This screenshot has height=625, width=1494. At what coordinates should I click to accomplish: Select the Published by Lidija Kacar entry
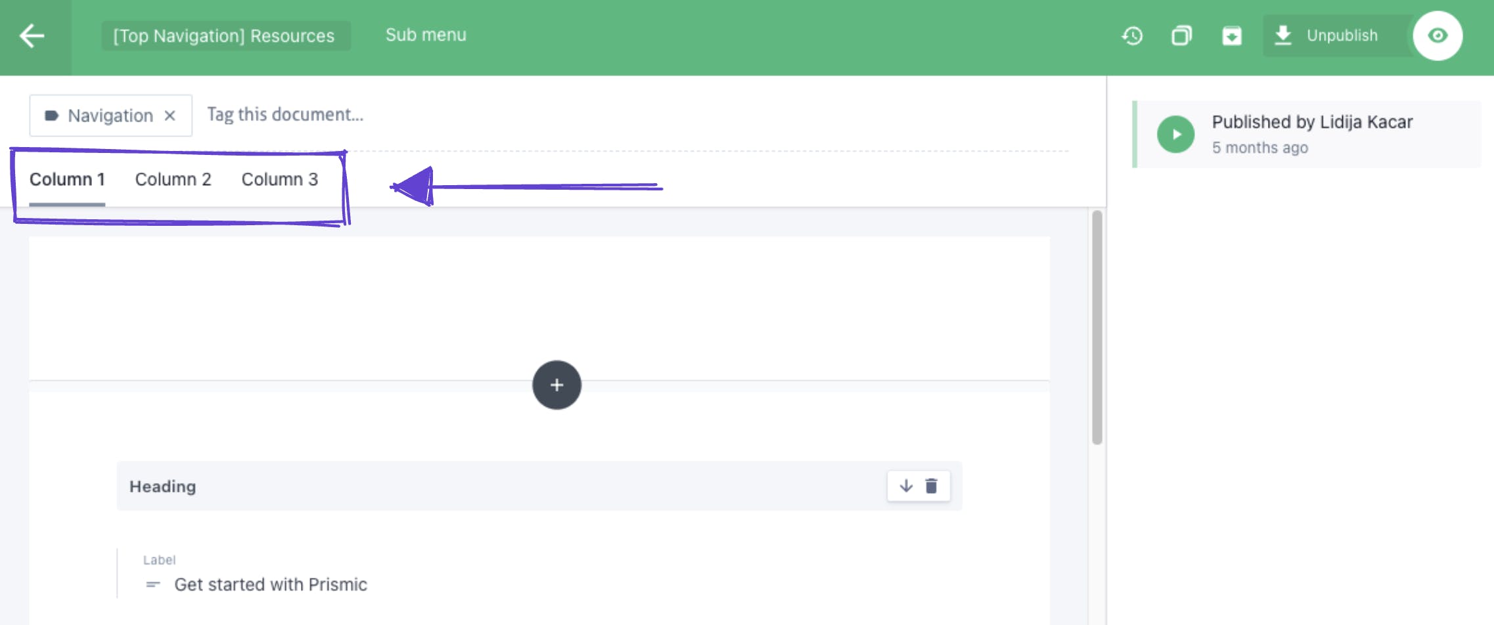point(1307,134)
